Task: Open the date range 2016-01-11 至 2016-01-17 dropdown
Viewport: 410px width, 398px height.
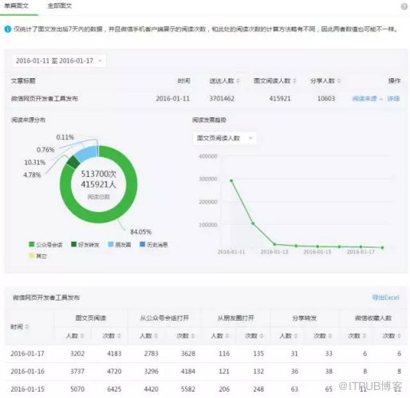Action: (x=59, y=61)
